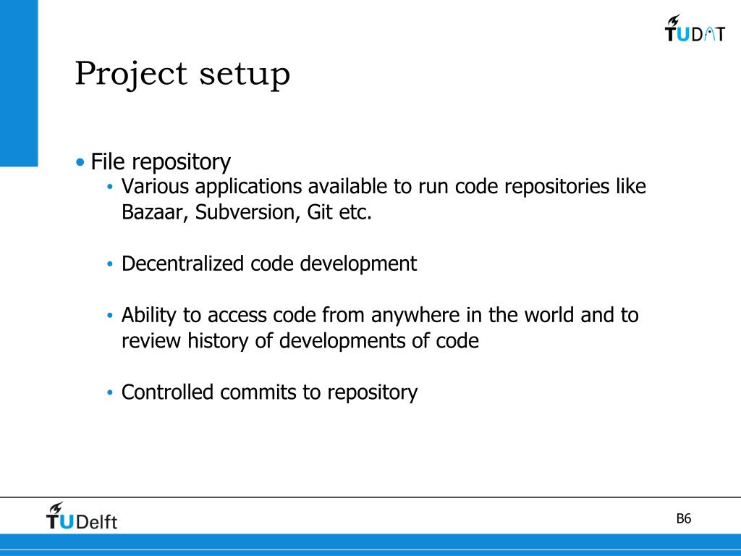Select 'Decentralized code development' bullet

[x=269, y=264]
